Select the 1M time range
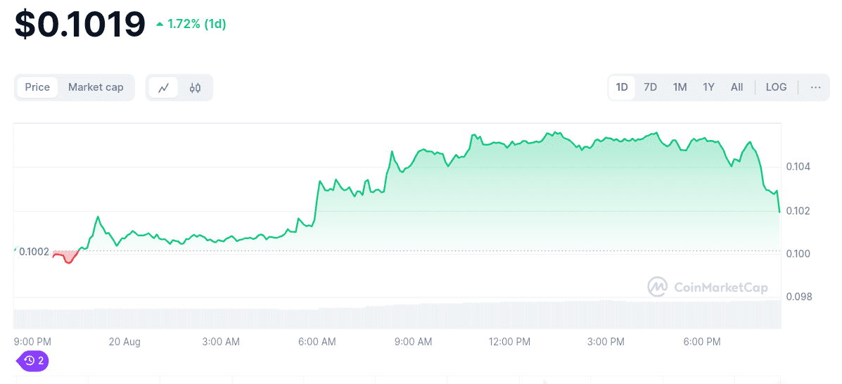 (x=680, y=87)
